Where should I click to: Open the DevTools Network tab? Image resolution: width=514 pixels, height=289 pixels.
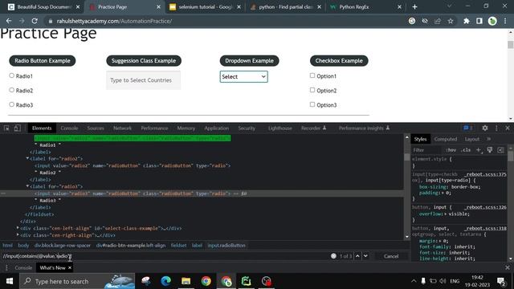tap(122, 128)
